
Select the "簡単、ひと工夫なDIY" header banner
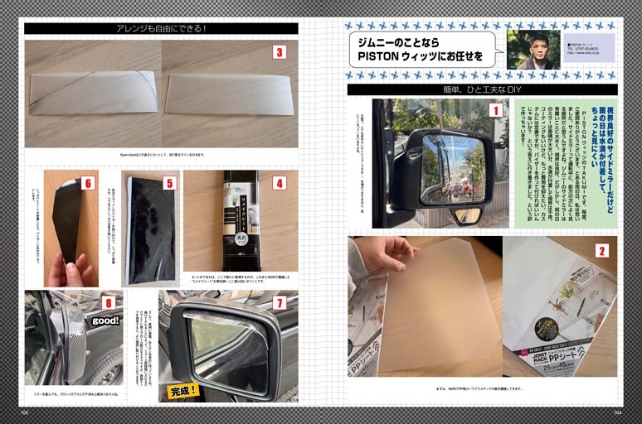click(482, 89)
